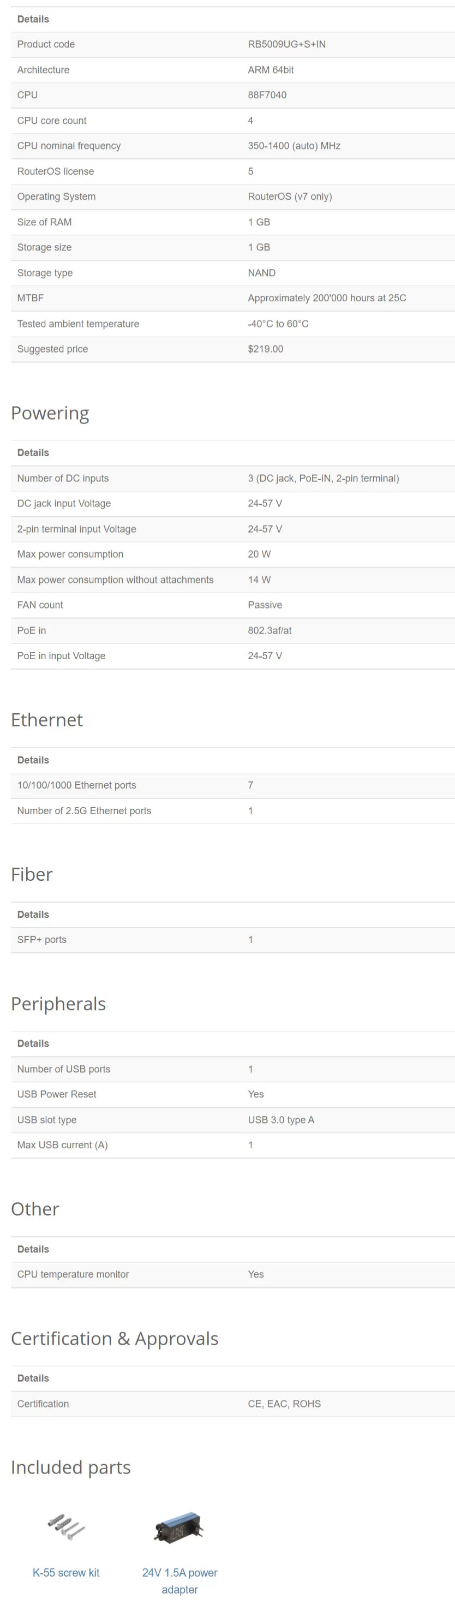Click the Fiber section heading
Viewport: 455px width, 1623px height.
32,874
